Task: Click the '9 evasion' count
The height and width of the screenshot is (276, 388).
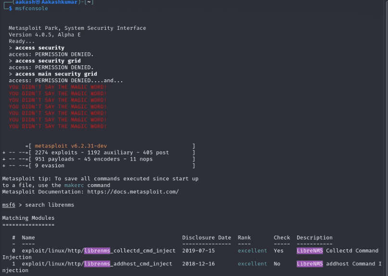Action: click(50, 165)
